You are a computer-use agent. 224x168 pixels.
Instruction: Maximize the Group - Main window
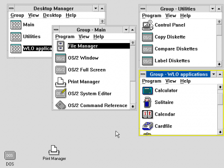pos(133,30)
